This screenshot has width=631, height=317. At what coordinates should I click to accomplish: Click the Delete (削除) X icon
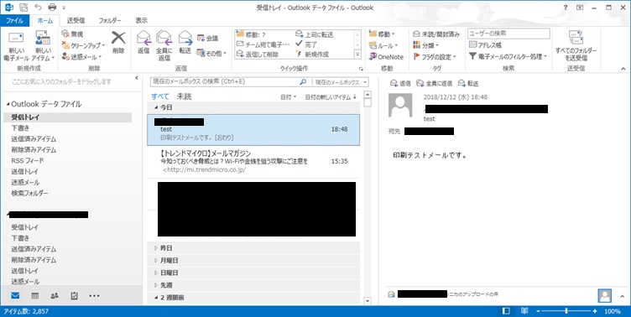(118, 38)
